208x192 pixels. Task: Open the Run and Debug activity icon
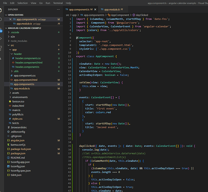(1, 39)
